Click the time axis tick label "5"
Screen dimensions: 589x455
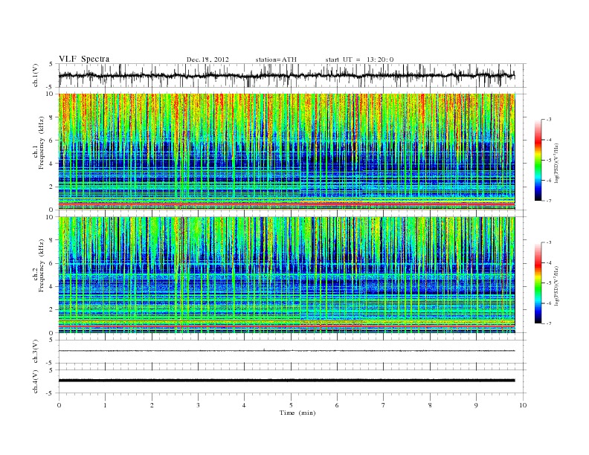point(291,405)
